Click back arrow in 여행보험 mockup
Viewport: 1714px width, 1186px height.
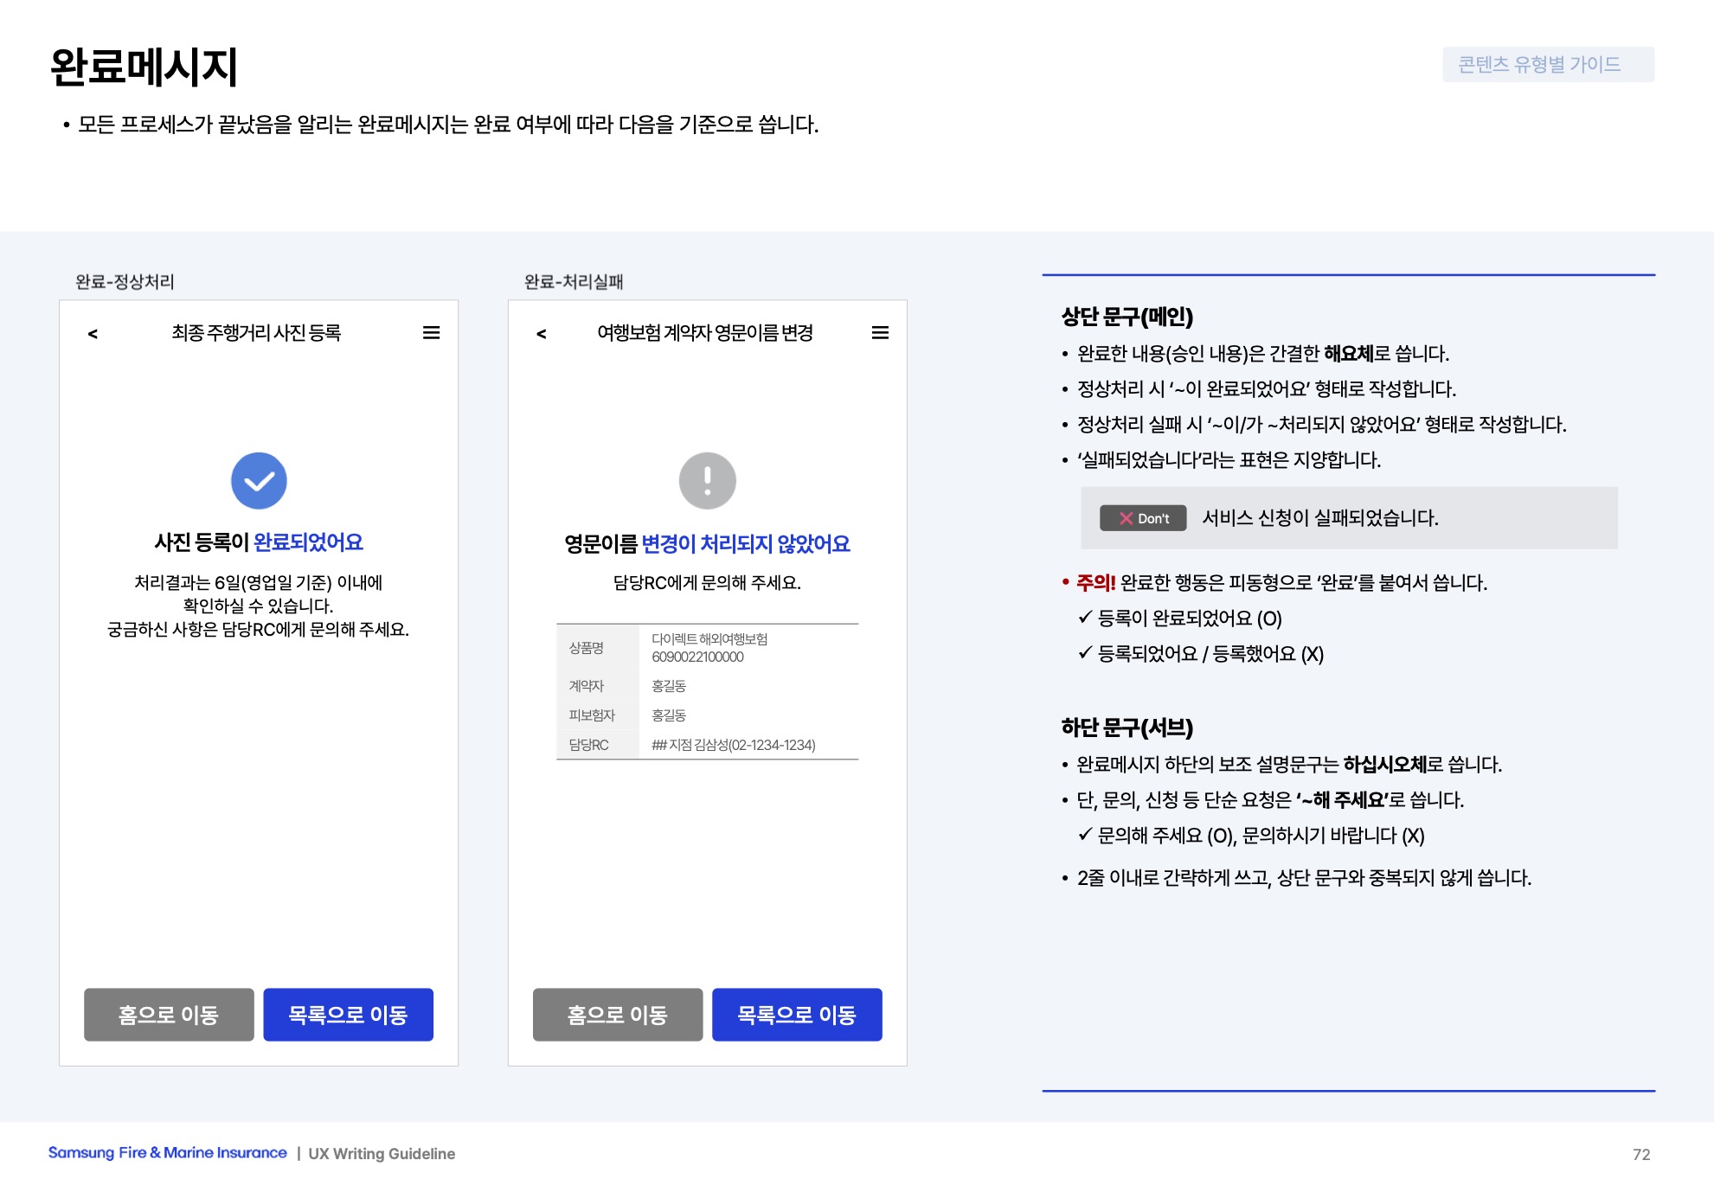coord(542,334)
